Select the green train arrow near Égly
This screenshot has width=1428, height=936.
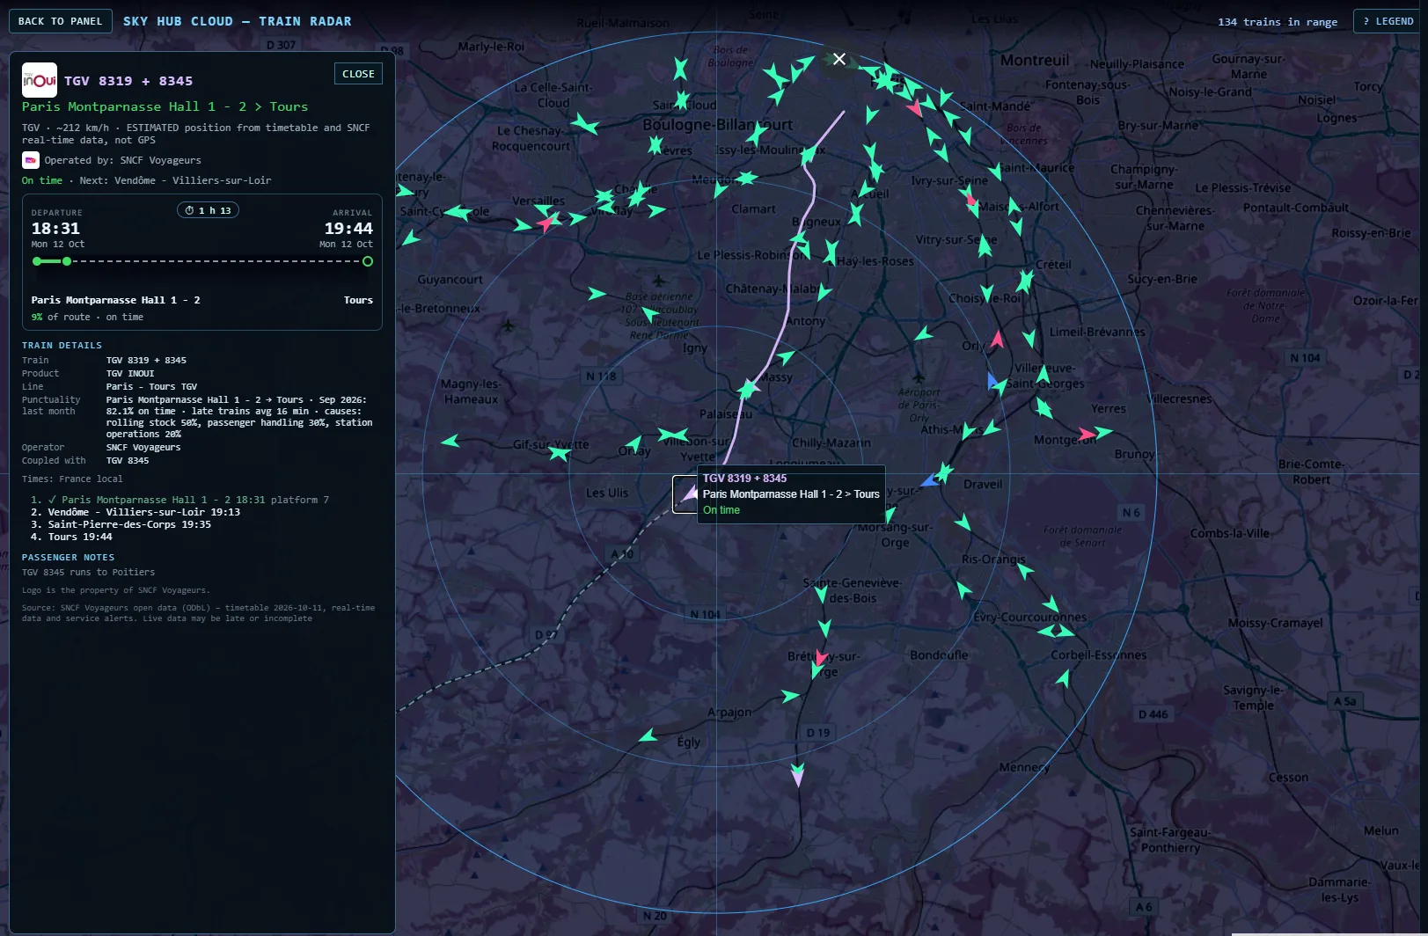pyautogui.click(x=648, y=735)
